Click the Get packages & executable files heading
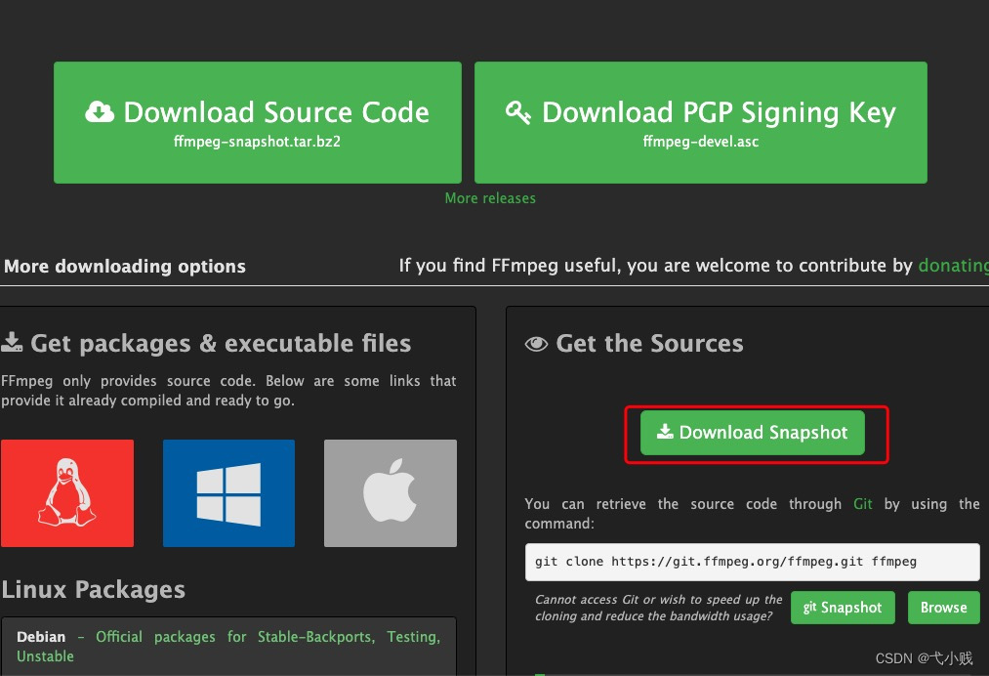Image resolution: width=989 pixels, height=676 pixels. click(221, 343)
